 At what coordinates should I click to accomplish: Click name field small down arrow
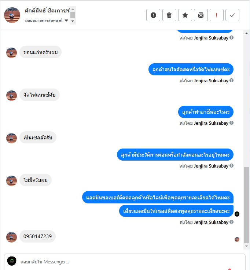(73, 21)
